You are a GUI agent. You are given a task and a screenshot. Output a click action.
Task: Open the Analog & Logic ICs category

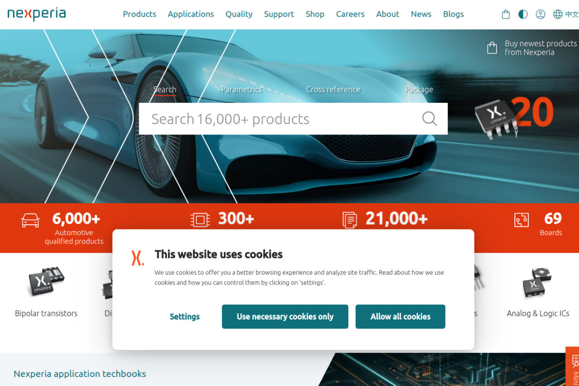538,313
